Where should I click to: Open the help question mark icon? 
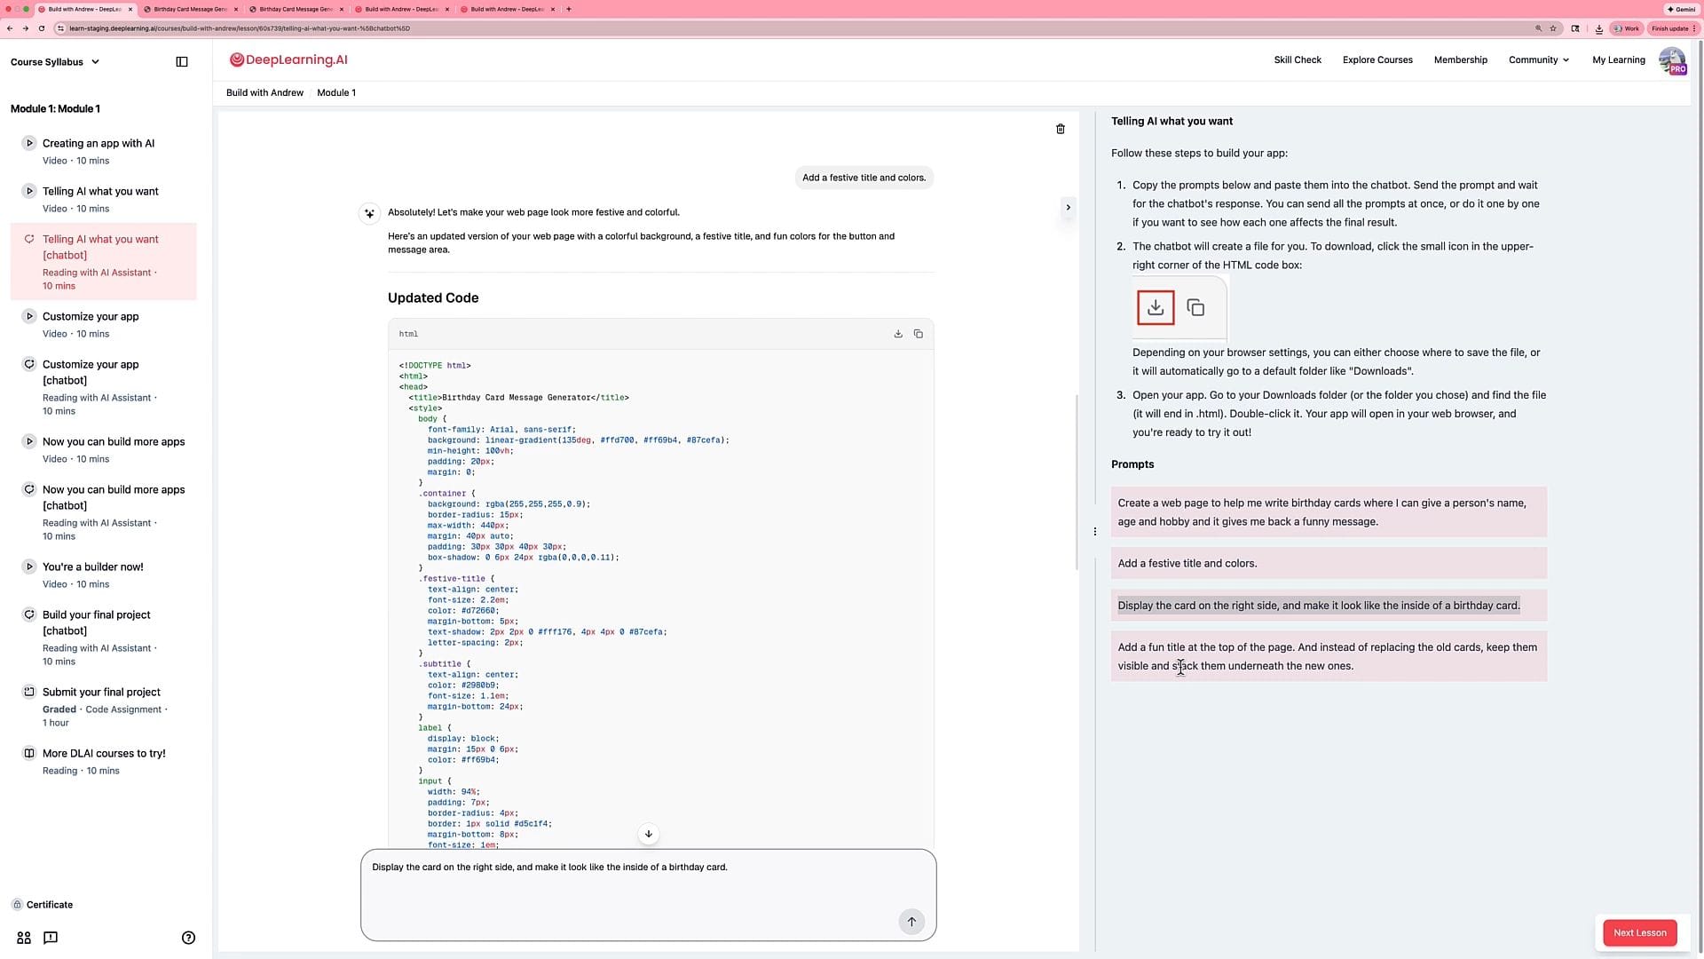(188, 938)
